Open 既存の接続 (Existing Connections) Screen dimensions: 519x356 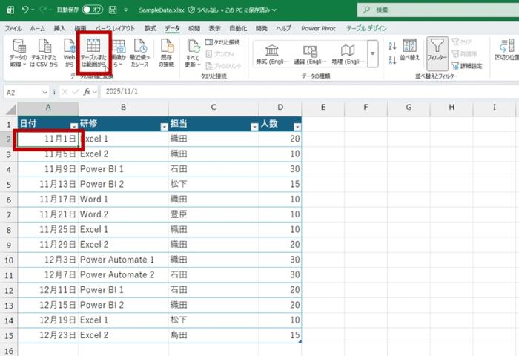coord(168,52)
